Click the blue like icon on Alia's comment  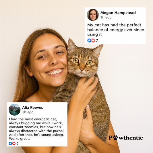(10, 144)
